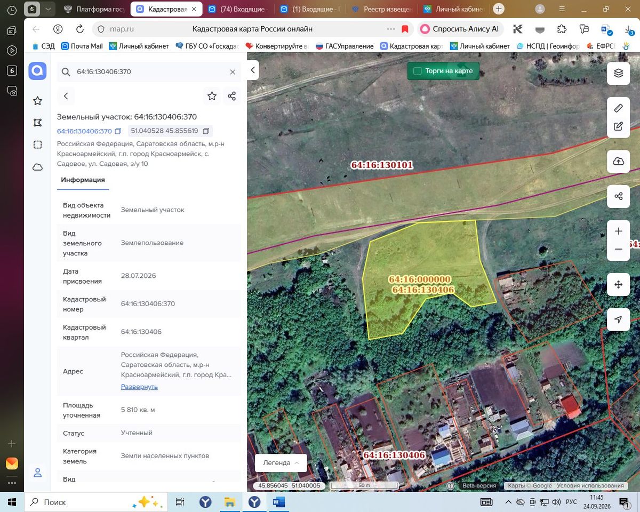Select the polygon drawing tool in the sidebar

[37, 123]
